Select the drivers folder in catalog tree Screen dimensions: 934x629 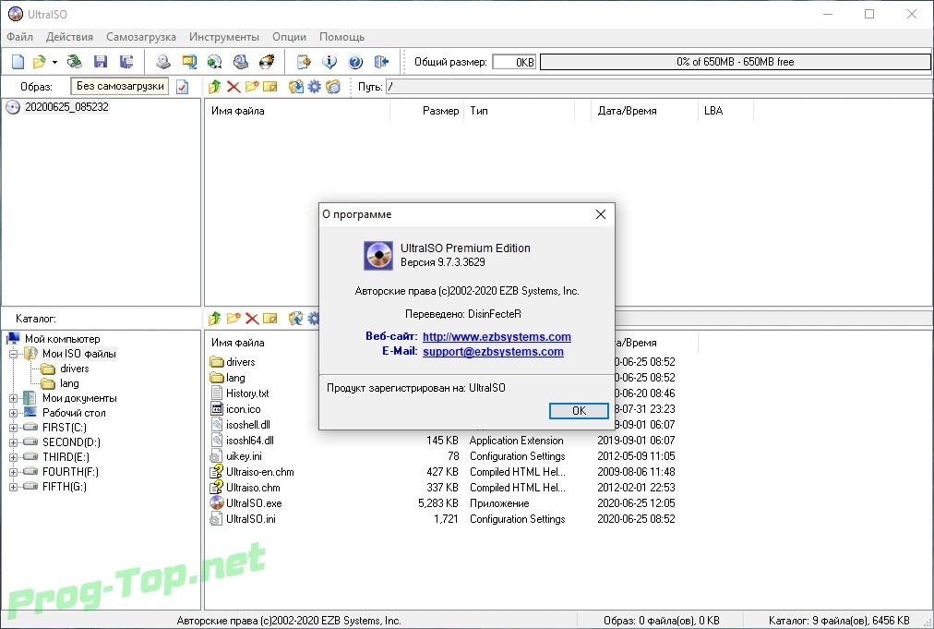tap(75, 369)
